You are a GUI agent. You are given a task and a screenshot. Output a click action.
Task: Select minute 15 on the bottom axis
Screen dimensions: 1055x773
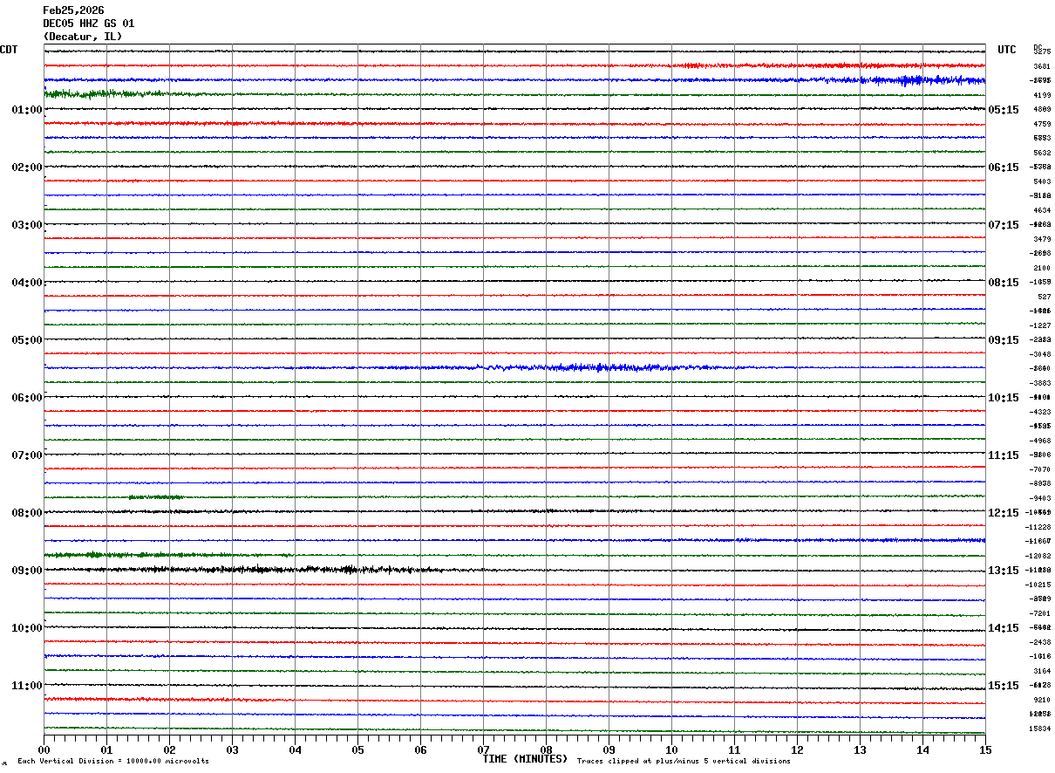pyautogui.click(x=985, y=749)
